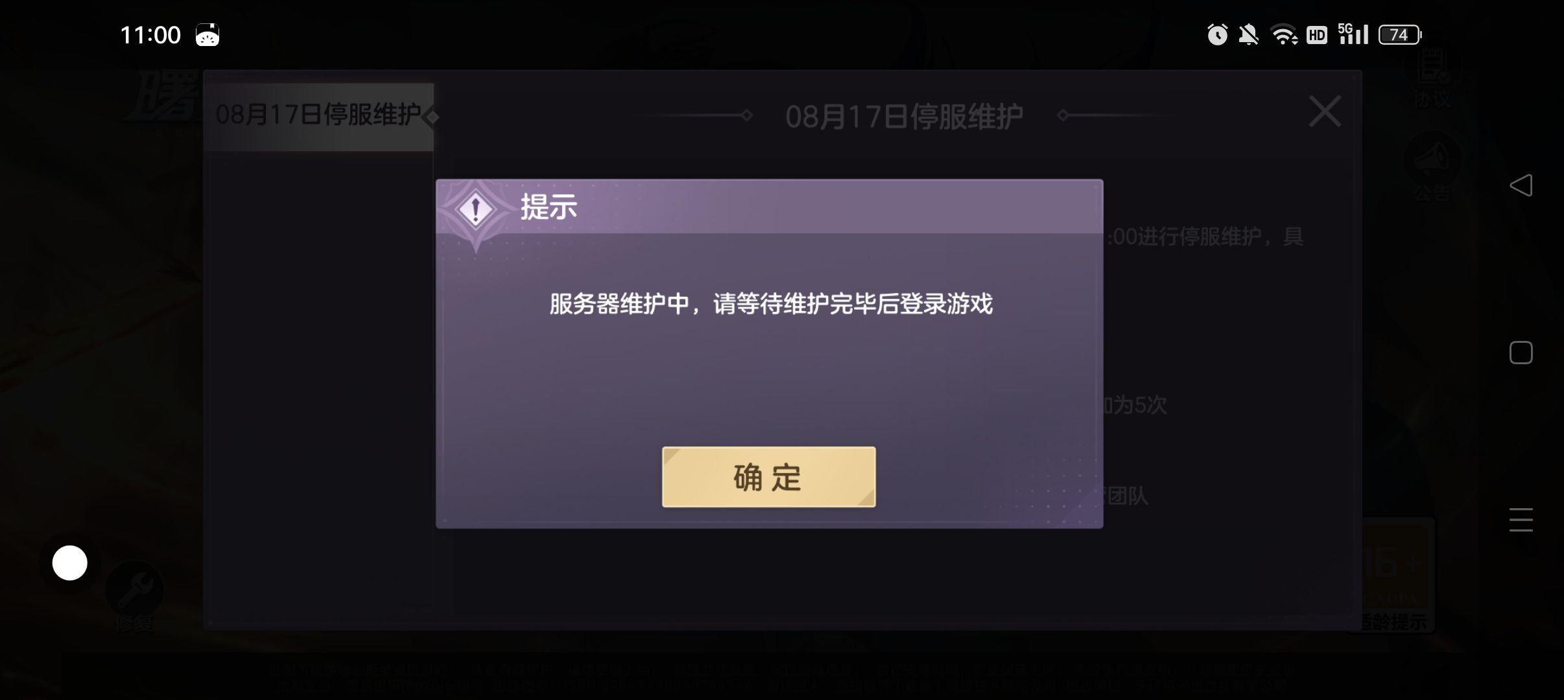Tap the Android back triangle button

tap(1521, 185)
